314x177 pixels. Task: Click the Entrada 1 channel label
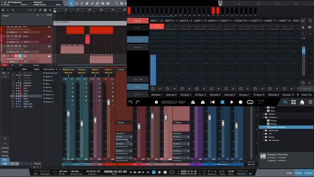(x=157, y=95)
